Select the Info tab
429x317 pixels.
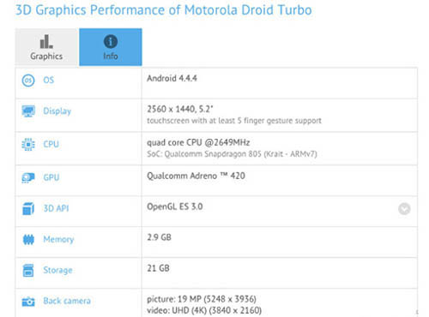(111, 47)
